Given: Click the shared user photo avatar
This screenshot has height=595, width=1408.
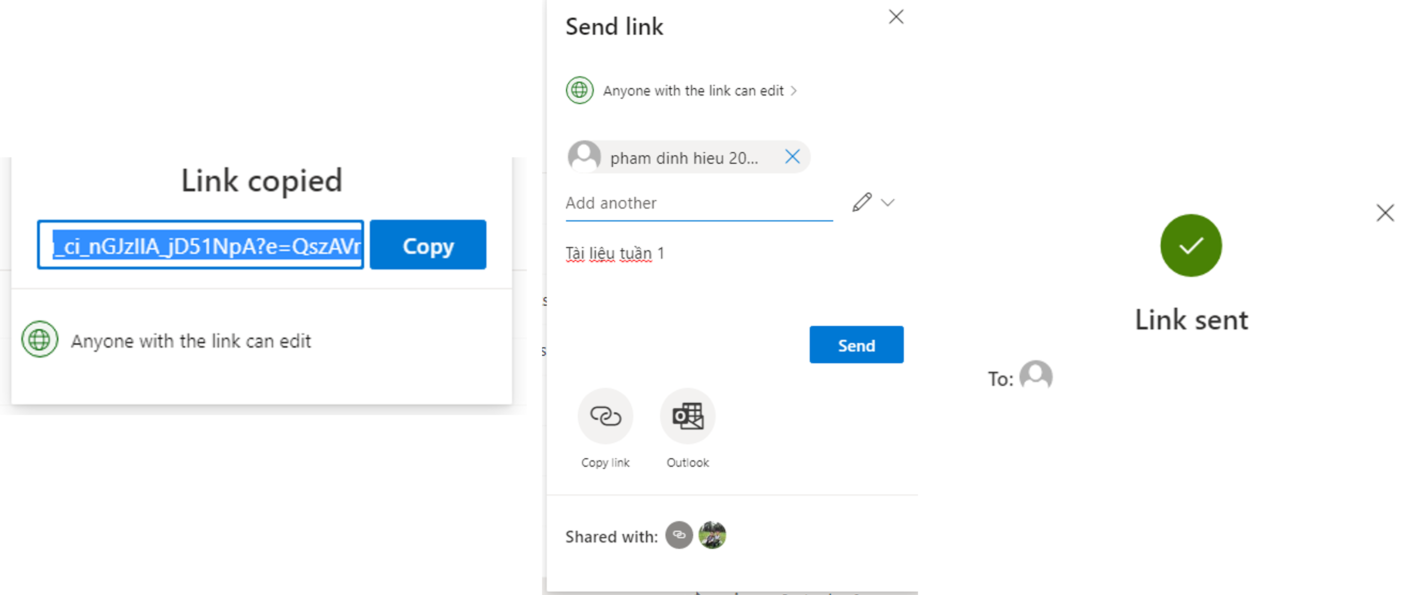Looking at the screenshot, I should (712, 535).
